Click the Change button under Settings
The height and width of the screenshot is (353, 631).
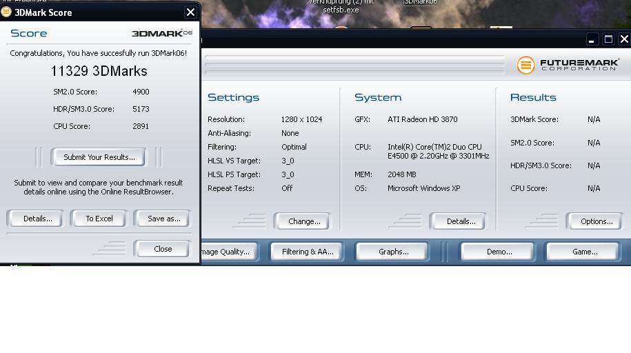tap(304, 221)
